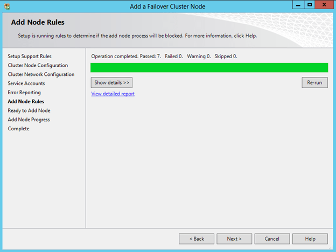
Task: Click the setup icon in title bar
Action: tap(7, 5)
